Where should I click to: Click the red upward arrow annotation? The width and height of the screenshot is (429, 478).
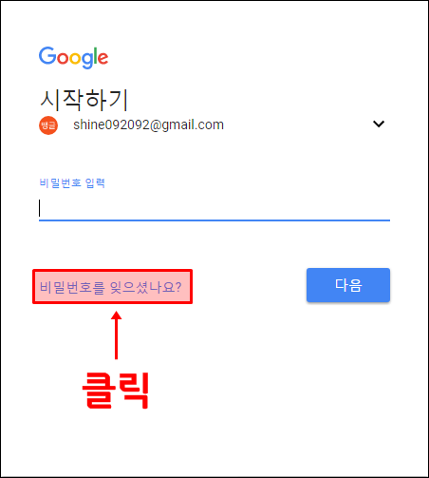click(117, 335)
